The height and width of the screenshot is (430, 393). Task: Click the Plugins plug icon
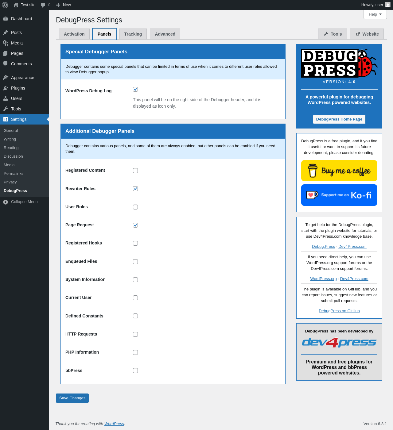pyautogui.click(x=6, y=88)
